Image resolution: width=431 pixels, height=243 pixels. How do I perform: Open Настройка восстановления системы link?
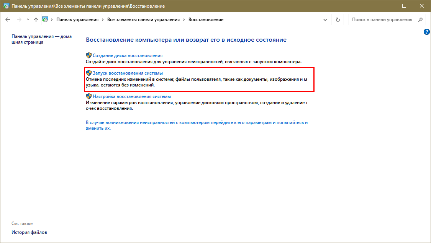pyautogui.click(x=131, y=96)
